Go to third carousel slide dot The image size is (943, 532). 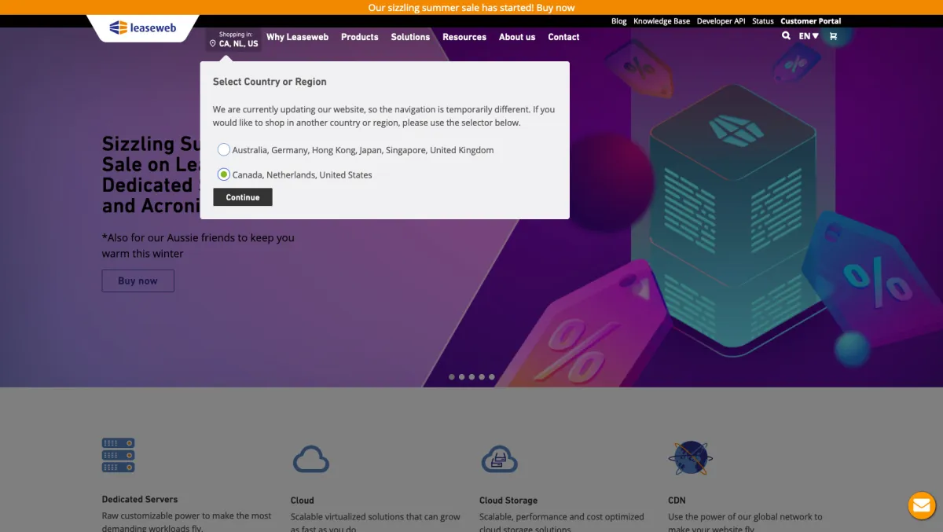tap(472, 377)
